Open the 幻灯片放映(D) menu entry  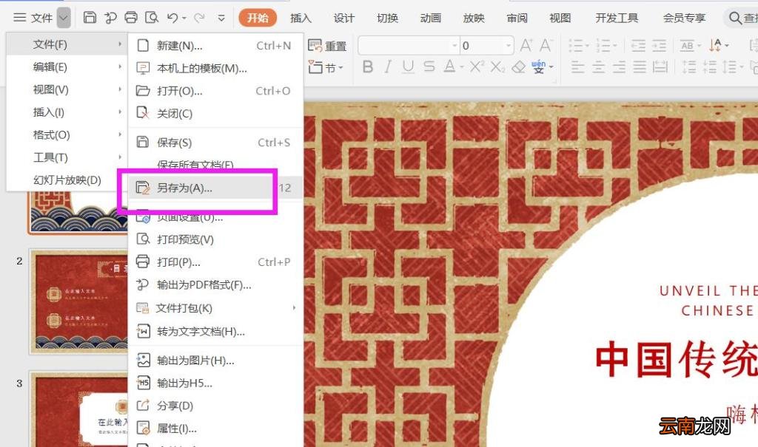click(x=67, y=180)
